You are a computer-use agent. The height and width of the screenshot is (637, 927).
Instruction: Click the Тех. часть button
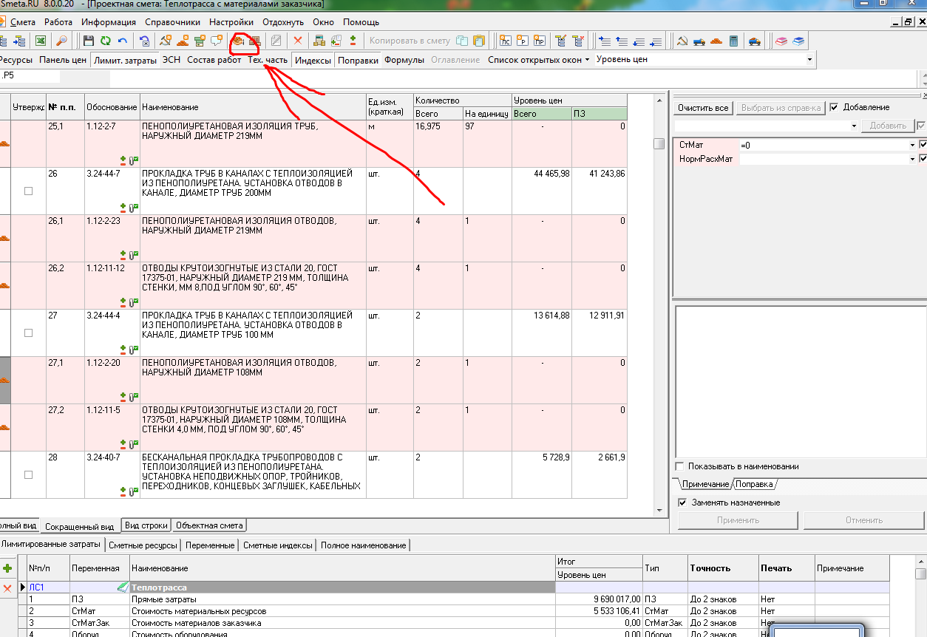(268, 60)
